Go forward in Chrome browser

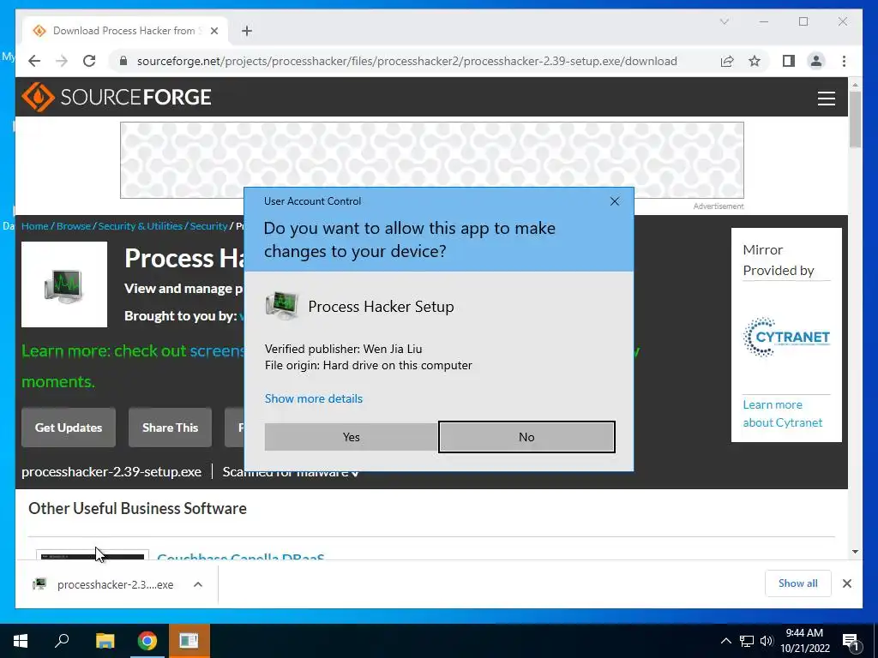62,61
